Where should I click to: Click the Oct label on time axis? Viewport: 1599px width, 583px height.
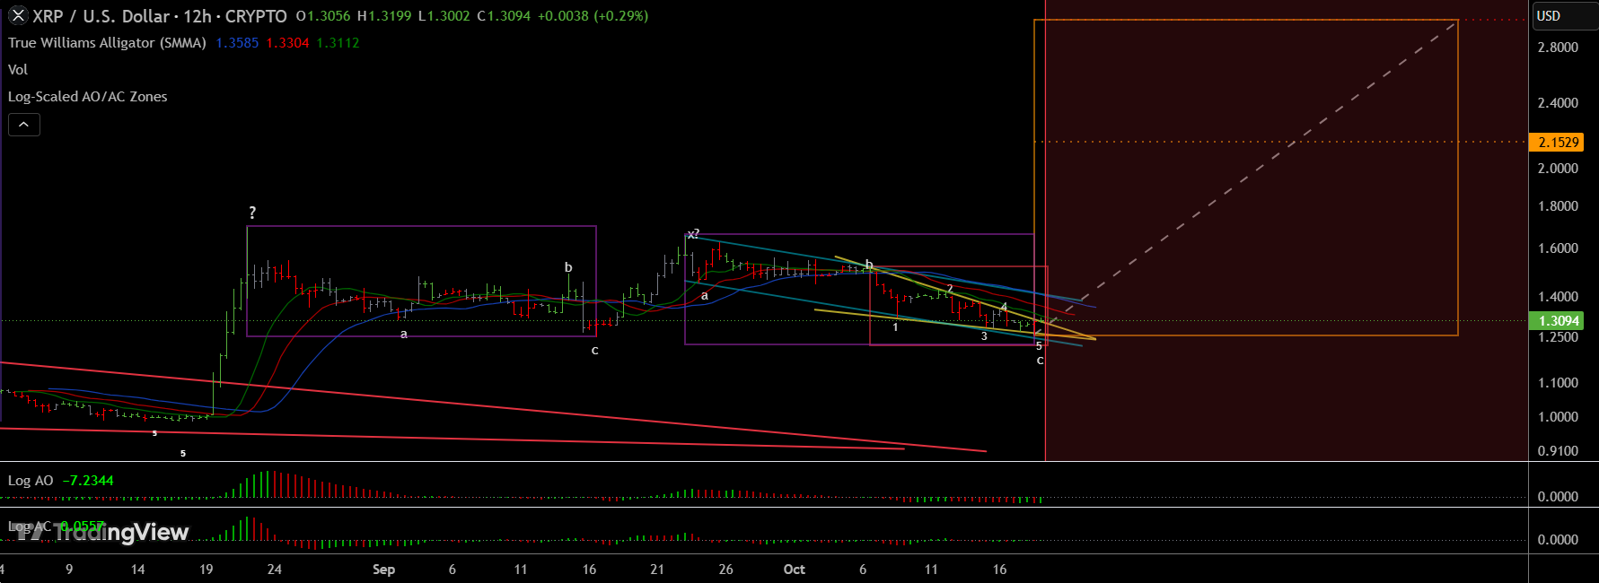coord(795,570)
